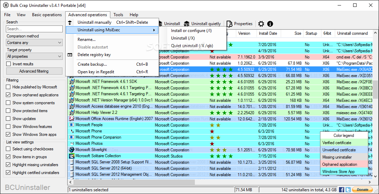Image resolution: width=379 pixels, height=194 pixels.
Task: Select Rename... menu entry
Action: point(112,40)
